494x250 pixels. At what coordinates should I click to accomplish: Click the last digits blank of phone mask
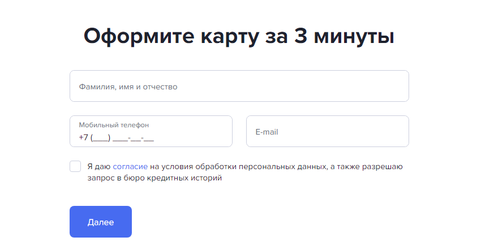click(149, 139)
